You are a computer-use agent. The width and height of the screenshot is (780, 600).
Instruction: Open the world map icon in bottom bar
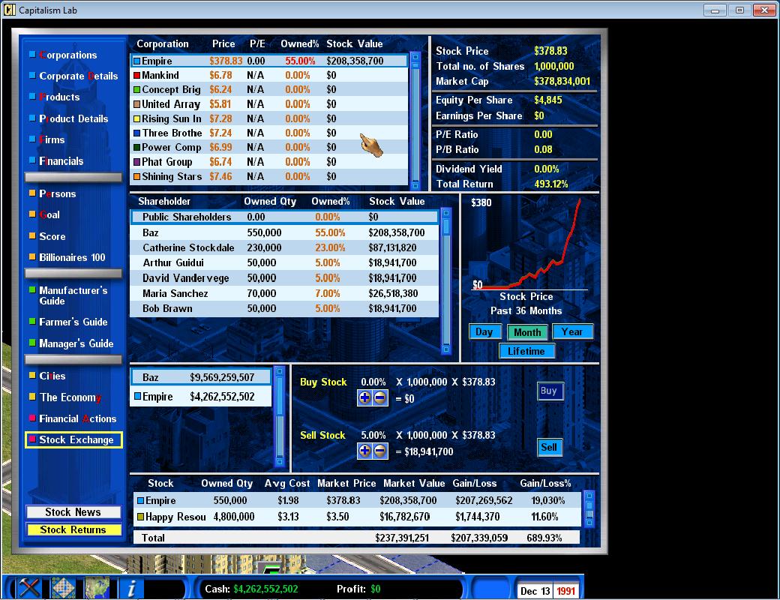(97, 588)
